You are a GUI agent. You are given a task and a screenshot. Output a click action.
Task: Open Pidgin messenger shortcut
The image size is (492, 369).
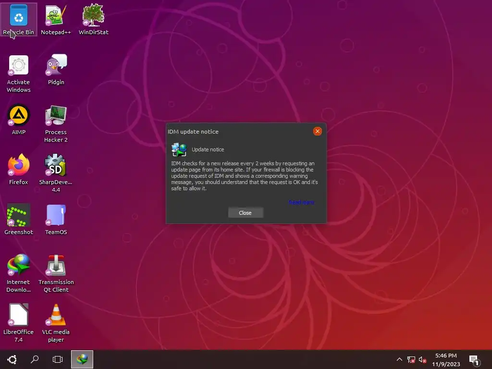[56, 70]
